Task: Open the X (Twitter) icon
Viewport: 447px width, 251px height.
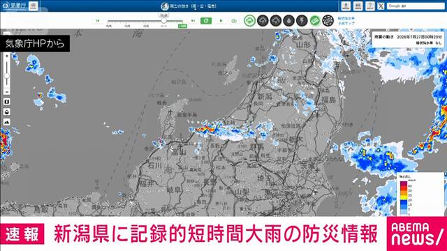Action: [381, 6]
